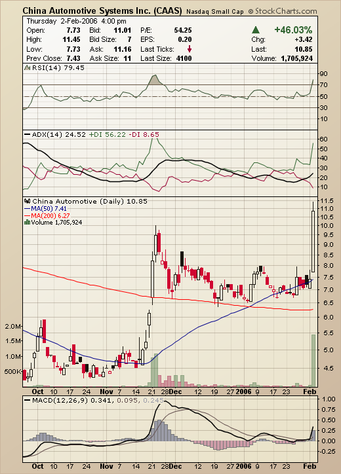Click the 'RSI(14) 79.45' legend text
The image size is (341, 474).
(x=58, y=67)
